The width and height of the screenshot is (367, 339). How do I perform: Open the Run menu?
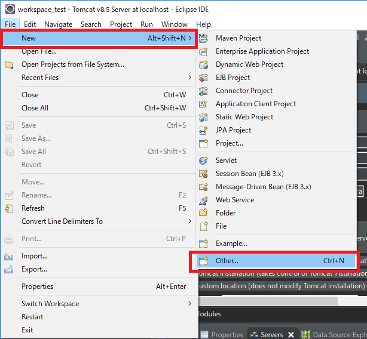pyautogui.click(x=146, y=24)
